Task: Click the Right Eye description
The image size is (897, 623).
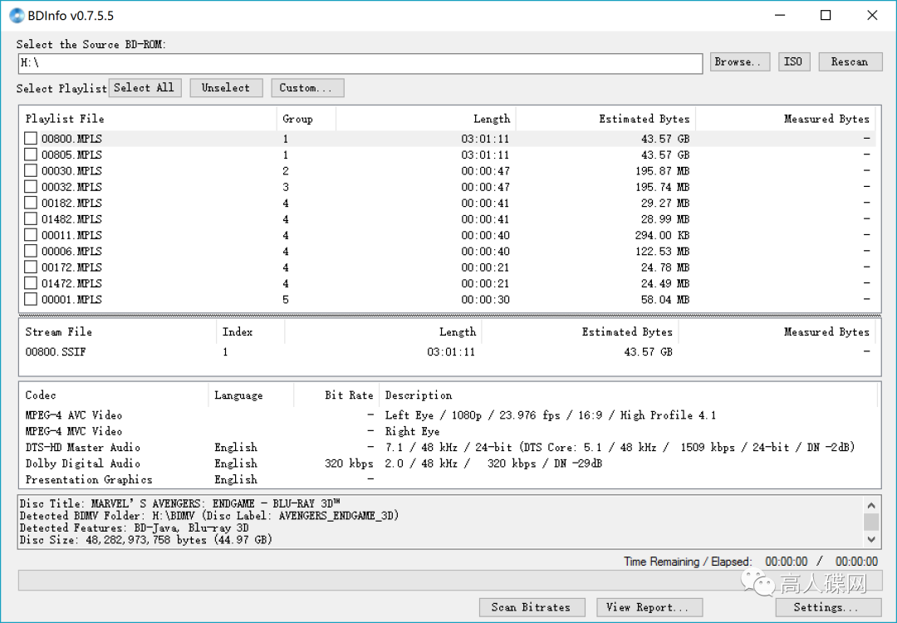Action: (x=412, y=431)
